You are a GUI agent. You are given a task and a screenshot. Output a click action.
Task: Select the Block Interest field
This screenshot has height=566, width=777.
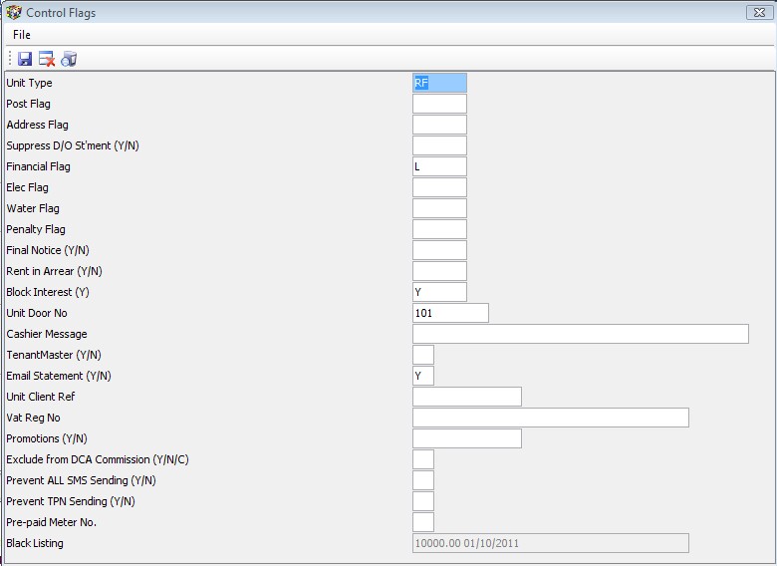pyautogui.click(x=439, y=293)
